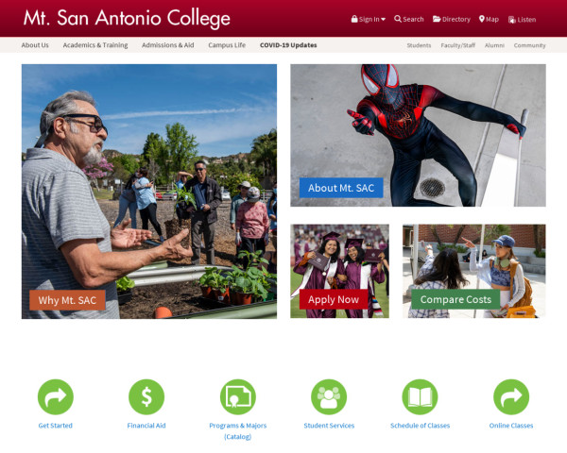
Task: Click the Sign In text
Action: coord(369,19)
